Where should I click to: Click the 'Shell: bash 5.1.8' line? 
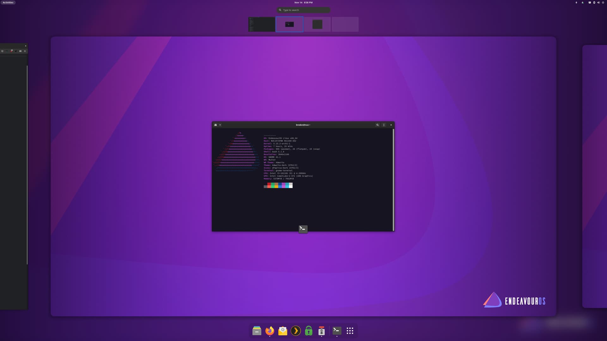274,152
